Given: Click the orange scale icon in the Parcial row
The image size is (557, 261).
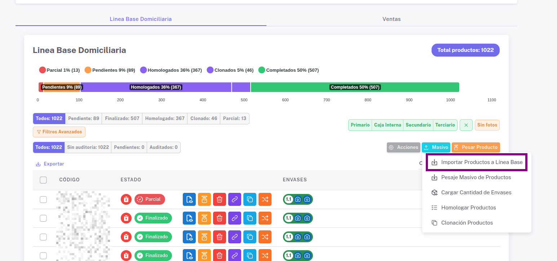Looking at the screenshot, I should 204,199.
